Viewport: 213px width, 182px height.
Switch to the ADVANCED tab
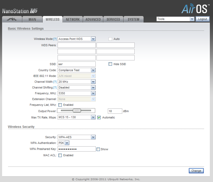coord(93,19)
